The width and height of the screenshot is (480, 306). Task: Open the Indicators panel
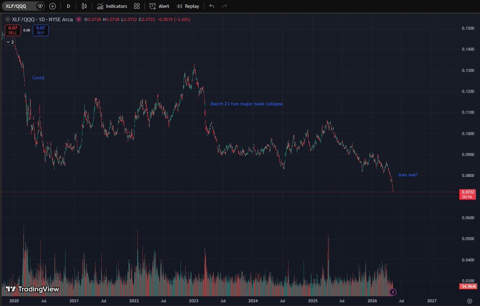coord(112,6)
